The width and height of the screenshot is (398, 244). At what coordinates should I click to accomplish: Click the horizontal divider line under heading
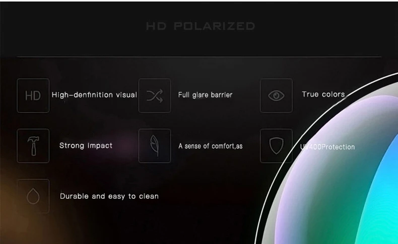(199, 57)
